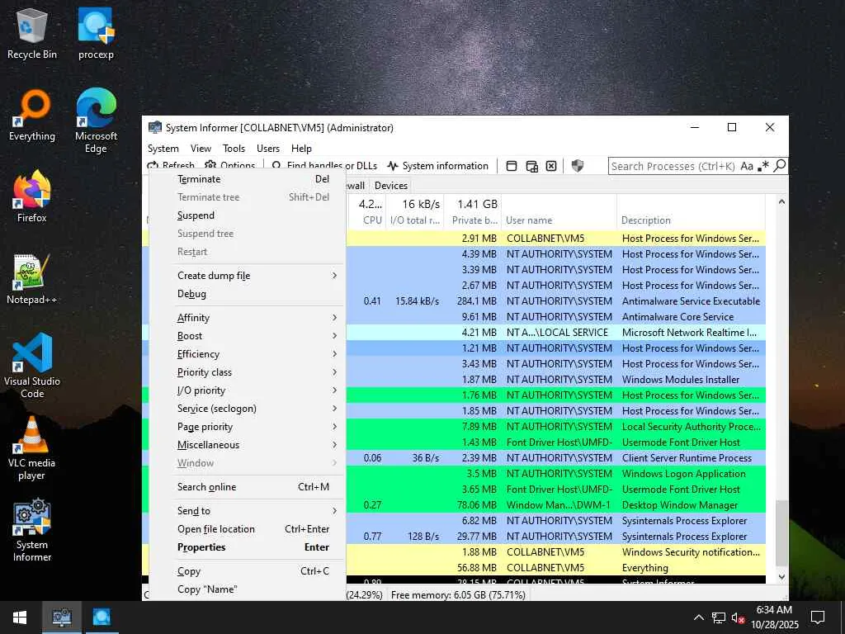Screen dimensions: 845x634
Task: Expand the Create dump file submenu
Action: pyautogui.click(x=248, y=276)
